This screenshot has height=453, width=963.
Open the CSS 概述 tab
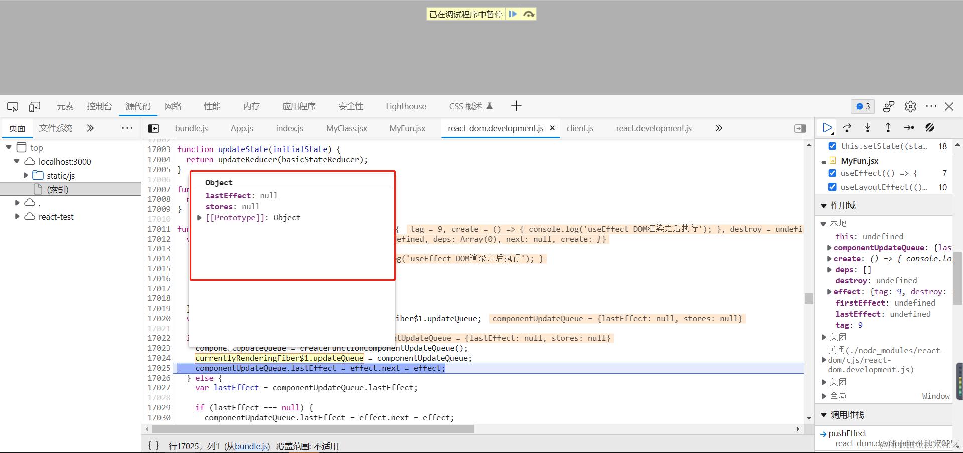pyautogui.click(x=471, y=106)
